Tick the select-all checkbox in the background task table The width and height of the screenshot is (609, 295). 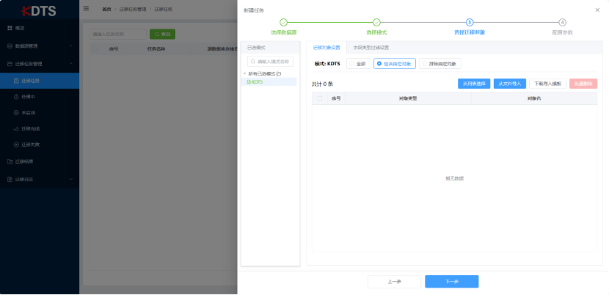(x=95, y=49)
